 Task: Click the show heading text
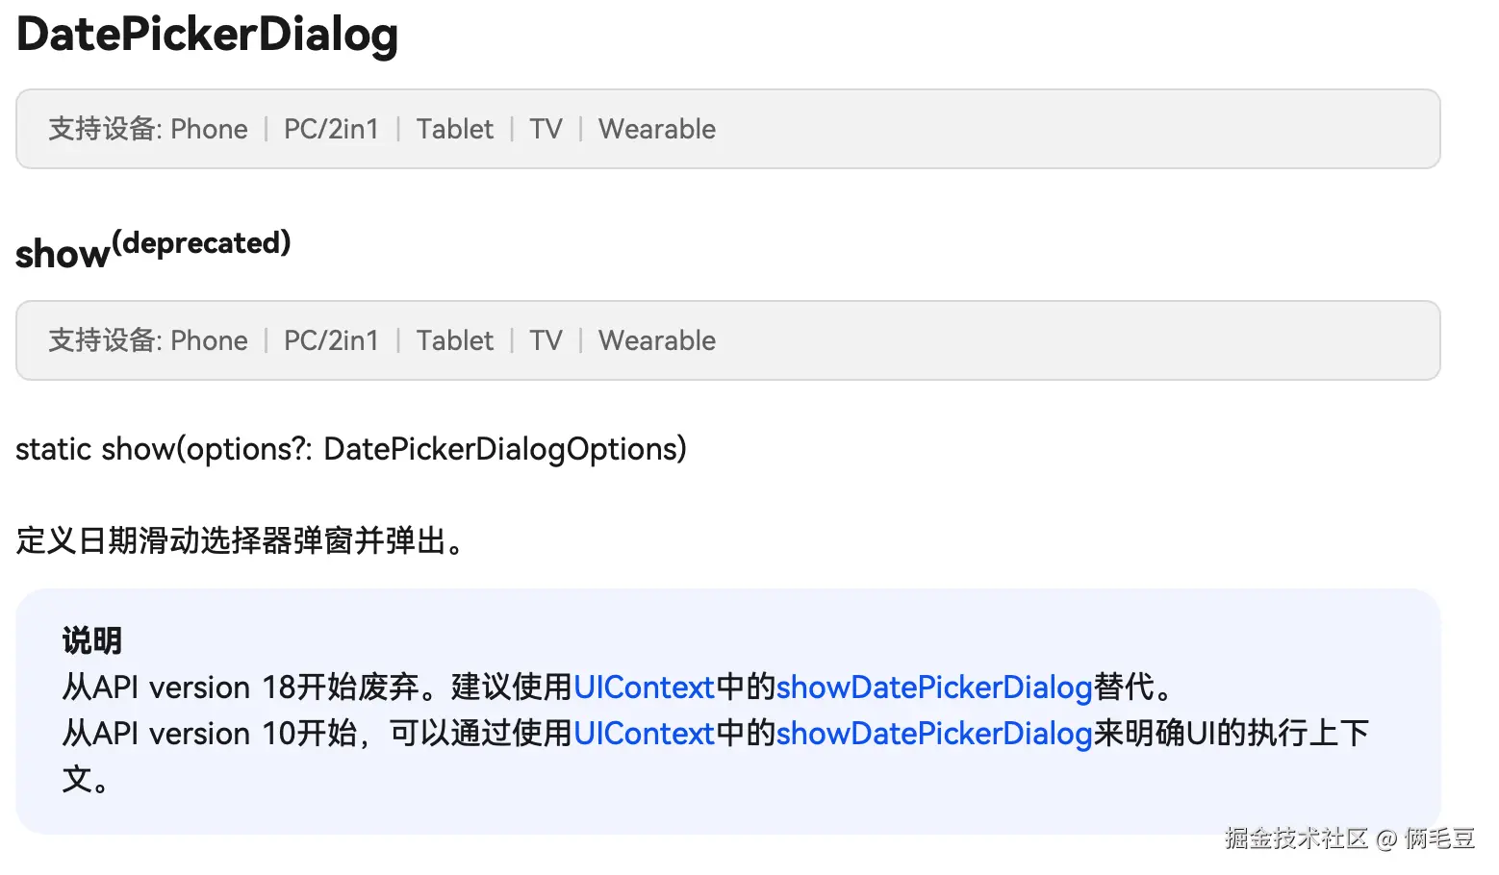tap(62, 254)
